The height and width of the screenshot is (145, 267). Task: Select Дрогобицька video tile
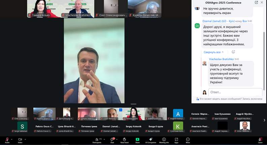point(67,114)
